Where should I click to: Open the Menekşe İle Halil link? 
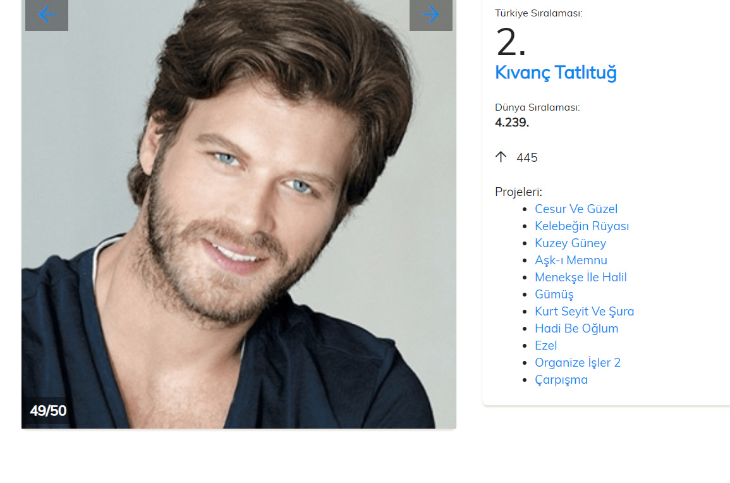(581, 277)
